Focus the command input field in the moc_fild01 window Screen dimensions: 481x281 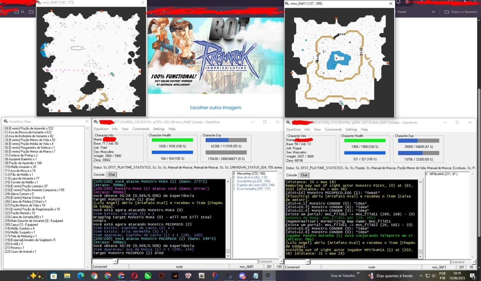pos(188,262)
